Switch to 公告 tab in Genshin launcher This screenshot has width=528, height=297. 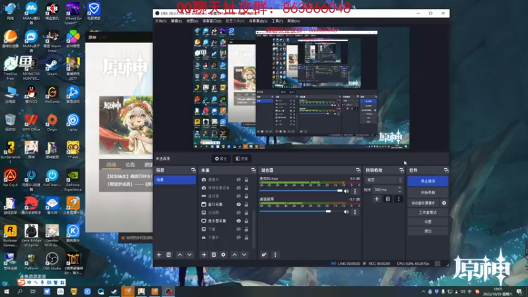pos(130,164)
